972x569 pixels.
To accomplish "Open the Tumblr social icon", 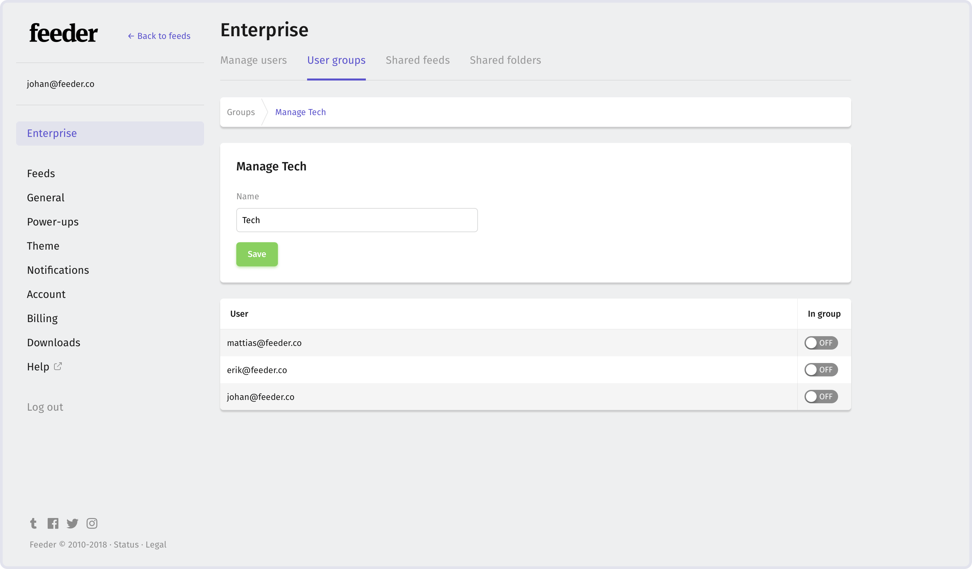I will 34,523.
